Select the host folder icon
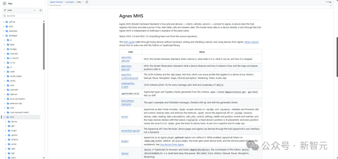The height and width of the screenshot is (159, 338). (x=8, y=108)
